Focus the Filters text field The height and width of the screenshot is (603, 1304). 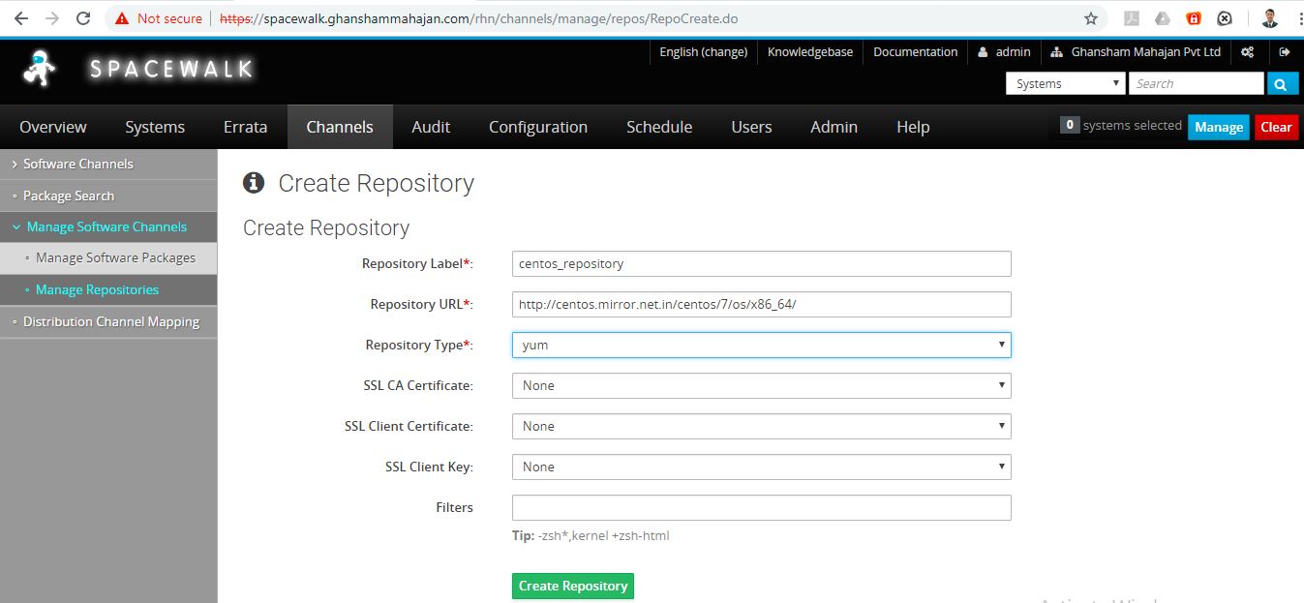tap(761, 507)
